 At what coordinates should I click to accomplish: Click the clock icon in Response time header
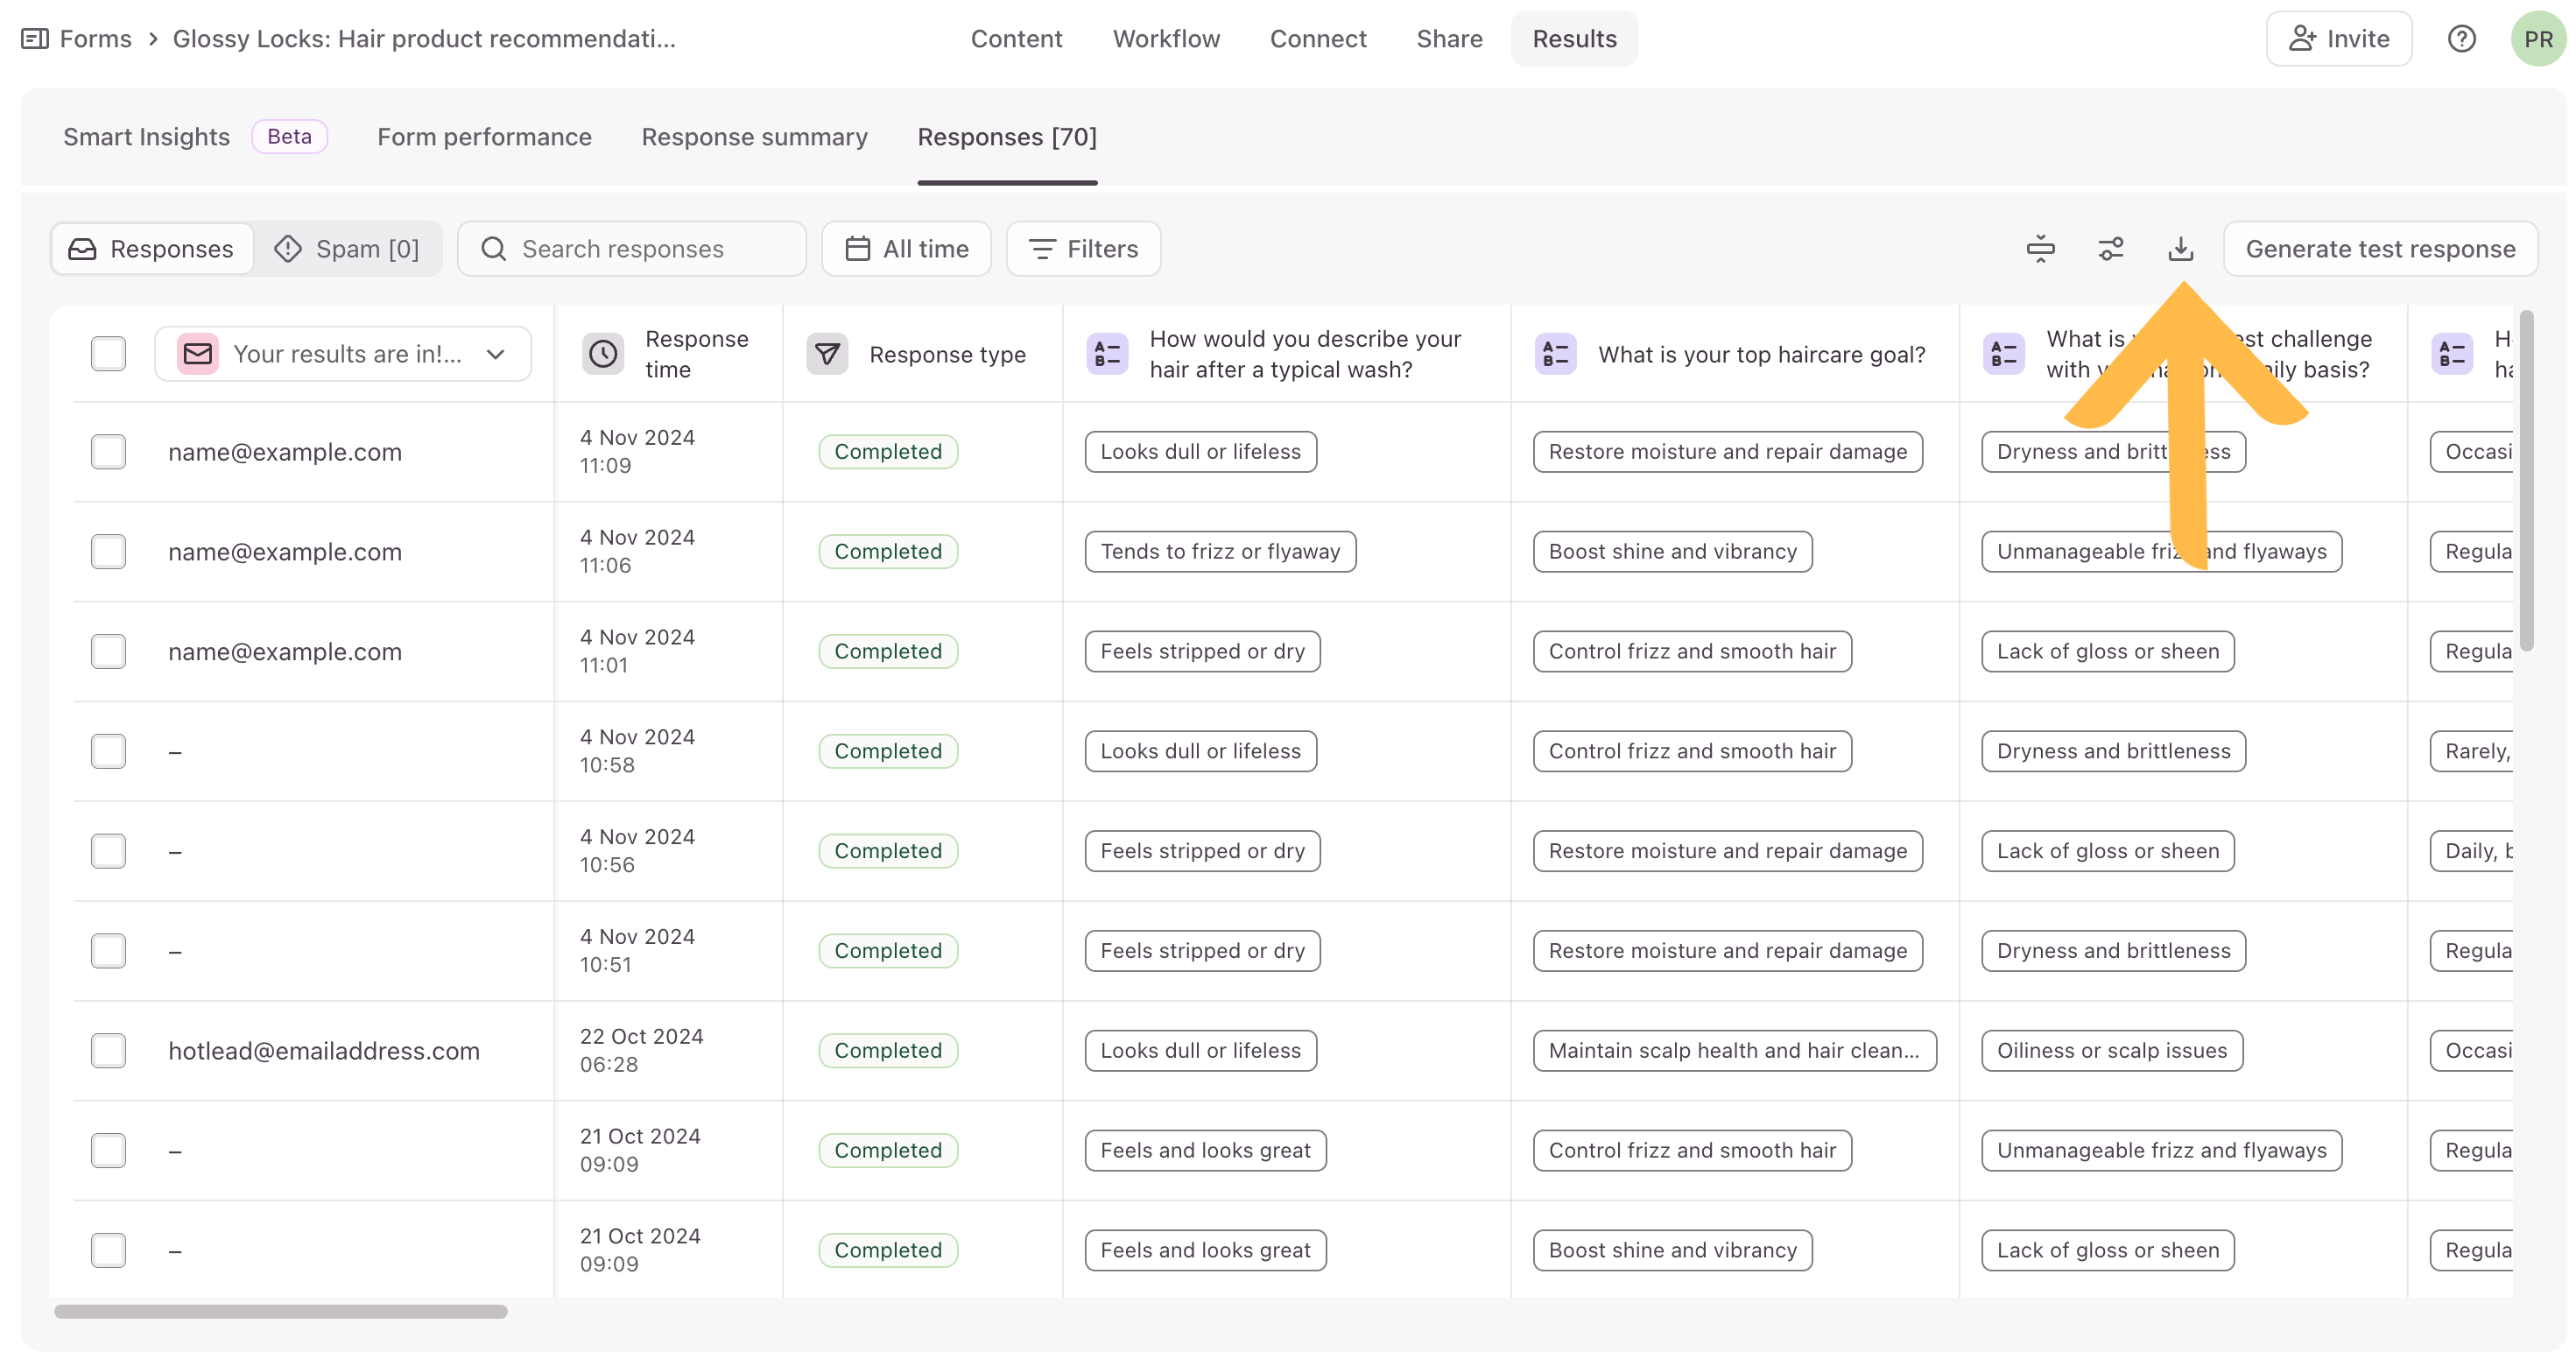click(603, 354)
